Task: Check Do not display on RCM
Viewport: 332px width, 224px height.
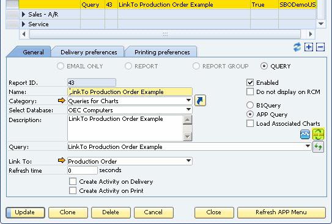Action: [250, 92]
